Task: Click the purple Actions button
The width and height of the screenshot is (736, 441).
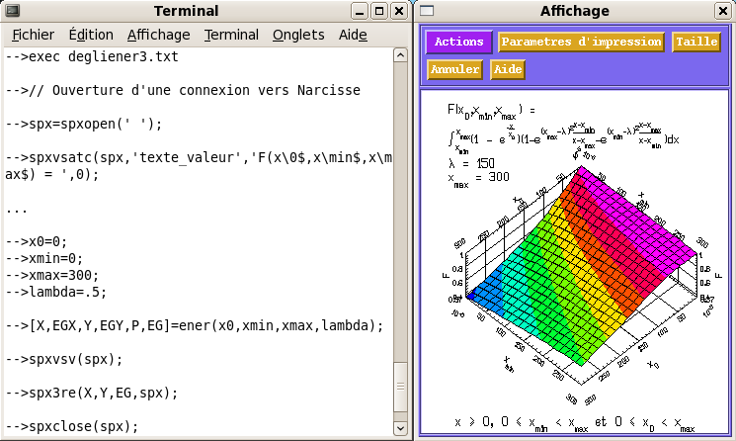Action: (x=459, y=43)
